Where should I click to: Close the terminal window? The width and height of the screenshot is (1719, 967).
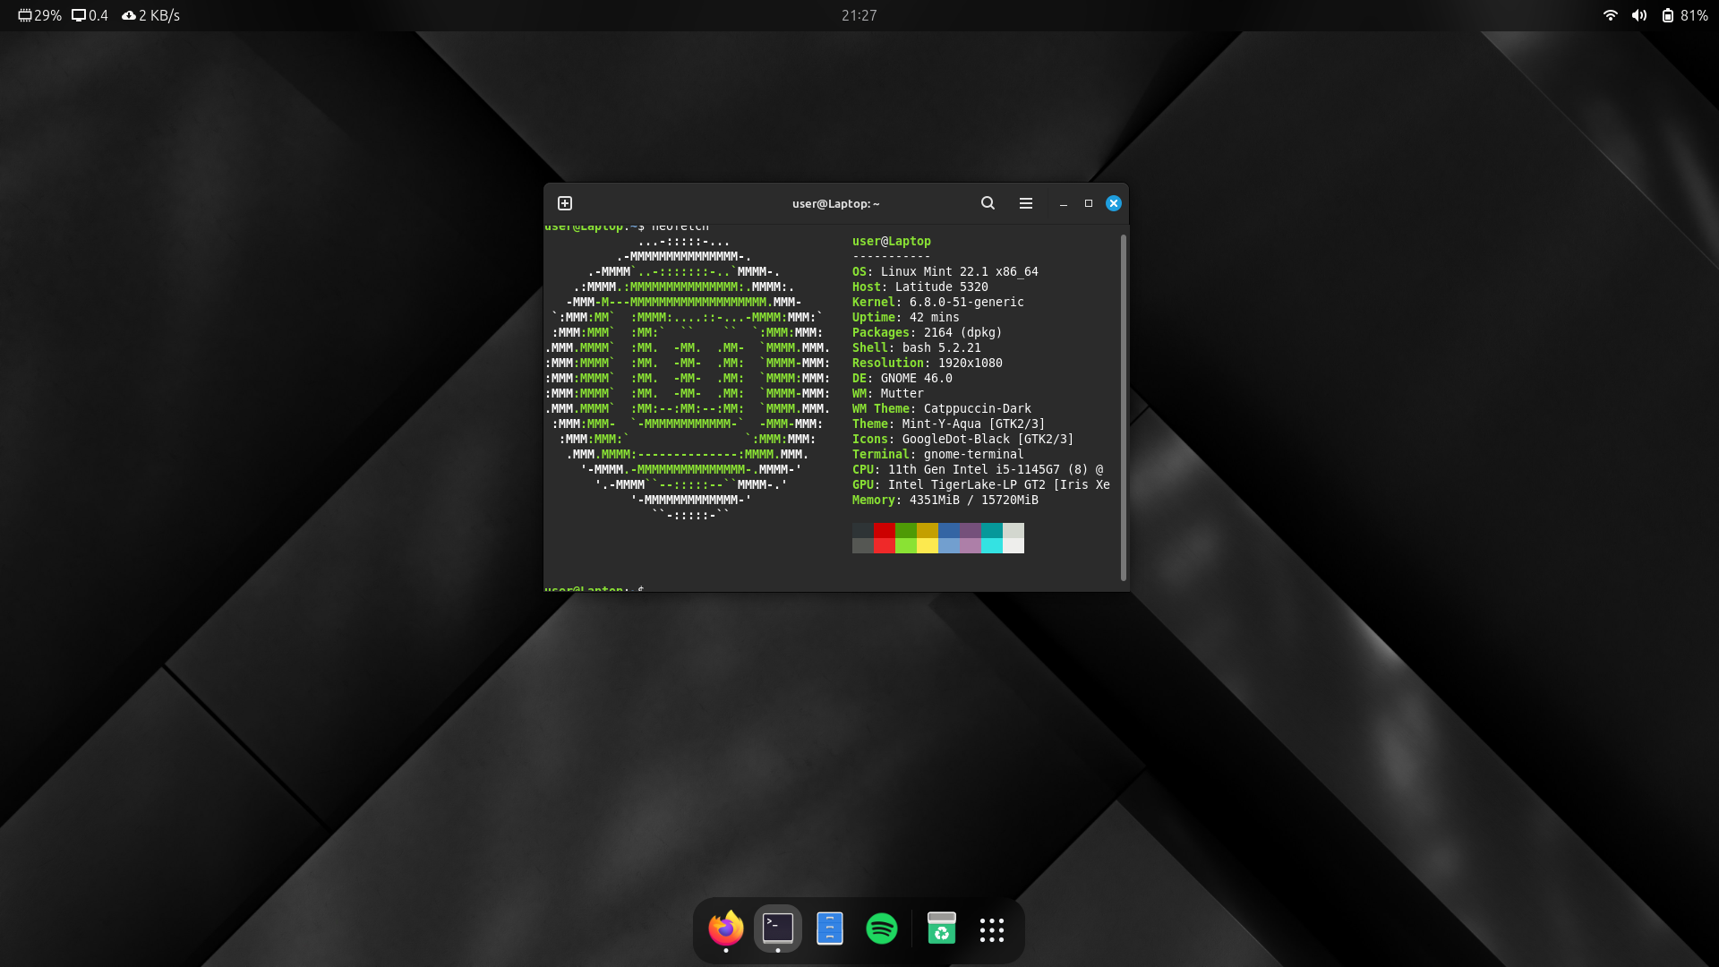(1114, 203)
